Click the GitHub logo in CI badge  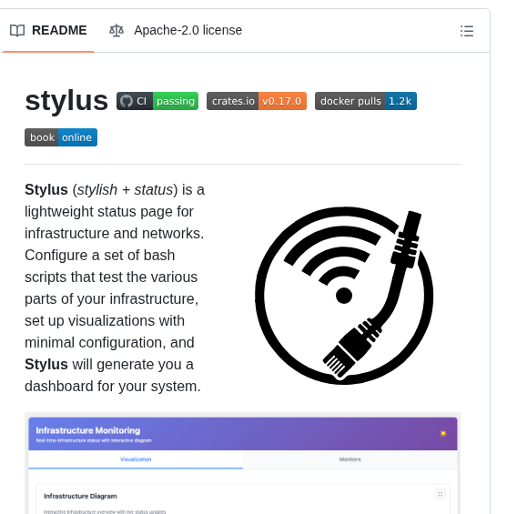pyautogui.click(x=127, y=101)
